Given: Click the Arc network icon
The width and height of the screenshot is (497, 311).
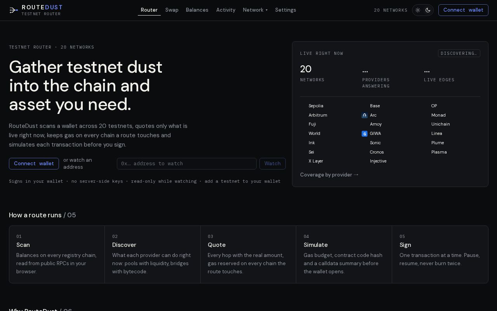Looking at the screenshot, I should pyautogui.click(x=365, y=115).
